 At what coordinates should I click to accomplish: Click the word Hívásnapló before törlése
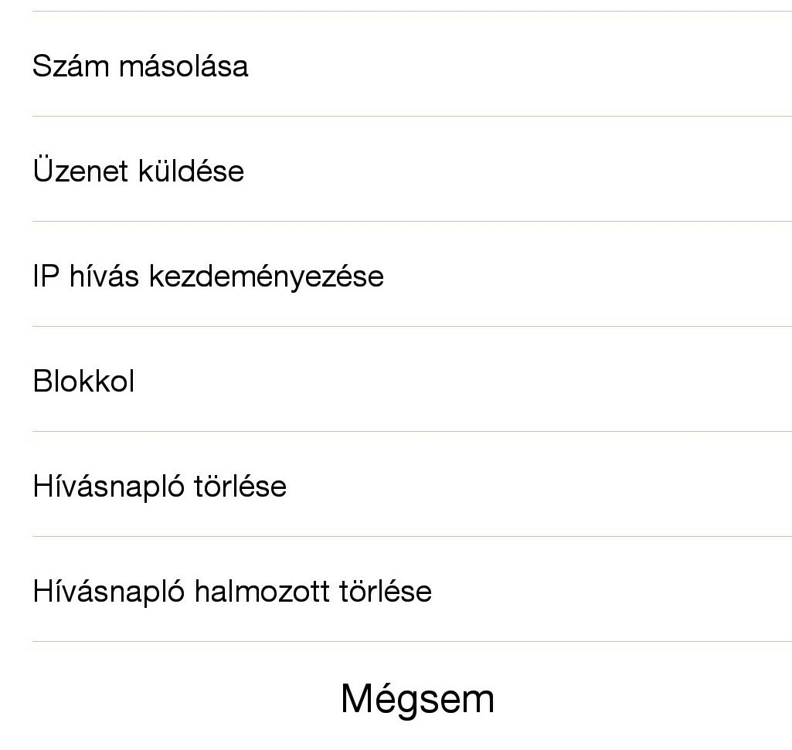(109, 487)
